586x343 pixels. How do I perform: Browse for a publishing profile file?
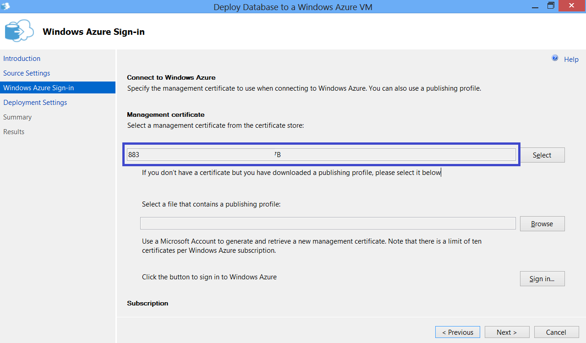point(542,224)
